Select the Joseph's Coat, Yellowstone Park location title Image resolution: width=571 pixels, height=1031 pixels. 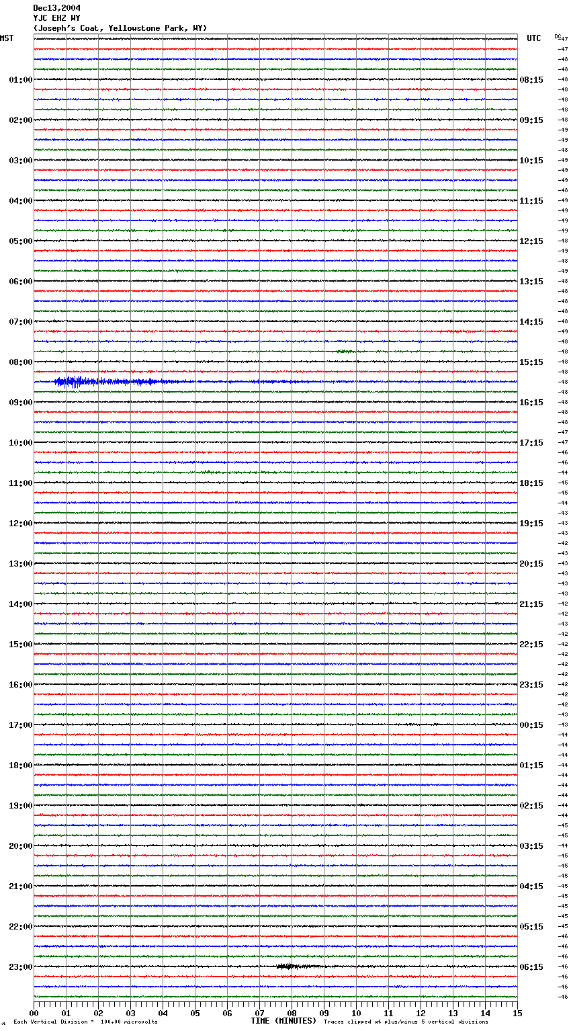pyautogui.click(x=120, y=28)
